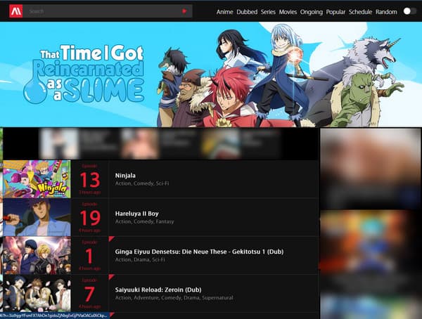Select Saiyuuki Reload episode 7 number
The height and width of the screenshot is (319, 422).
(x=89, y=294)
